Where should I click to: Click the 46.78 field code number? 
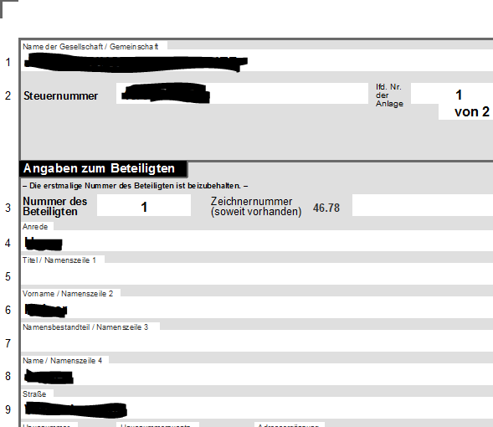[326, 208]
